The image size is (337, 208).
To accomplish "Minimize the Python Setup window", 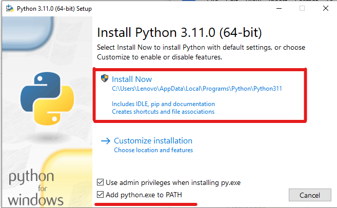I will [x=278, y=8].
